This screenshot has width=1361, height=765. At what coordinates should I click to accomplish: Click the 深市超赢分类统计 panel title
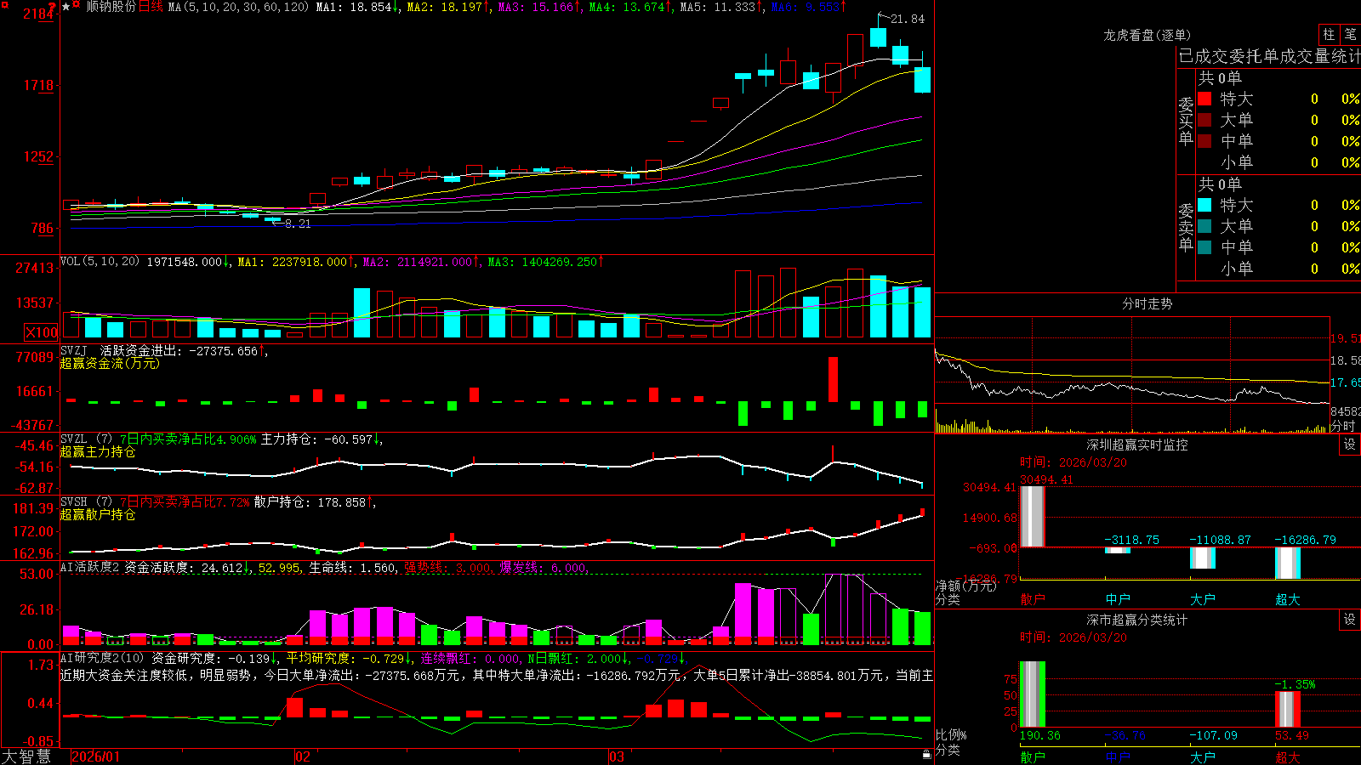[x=1136, y=620]
